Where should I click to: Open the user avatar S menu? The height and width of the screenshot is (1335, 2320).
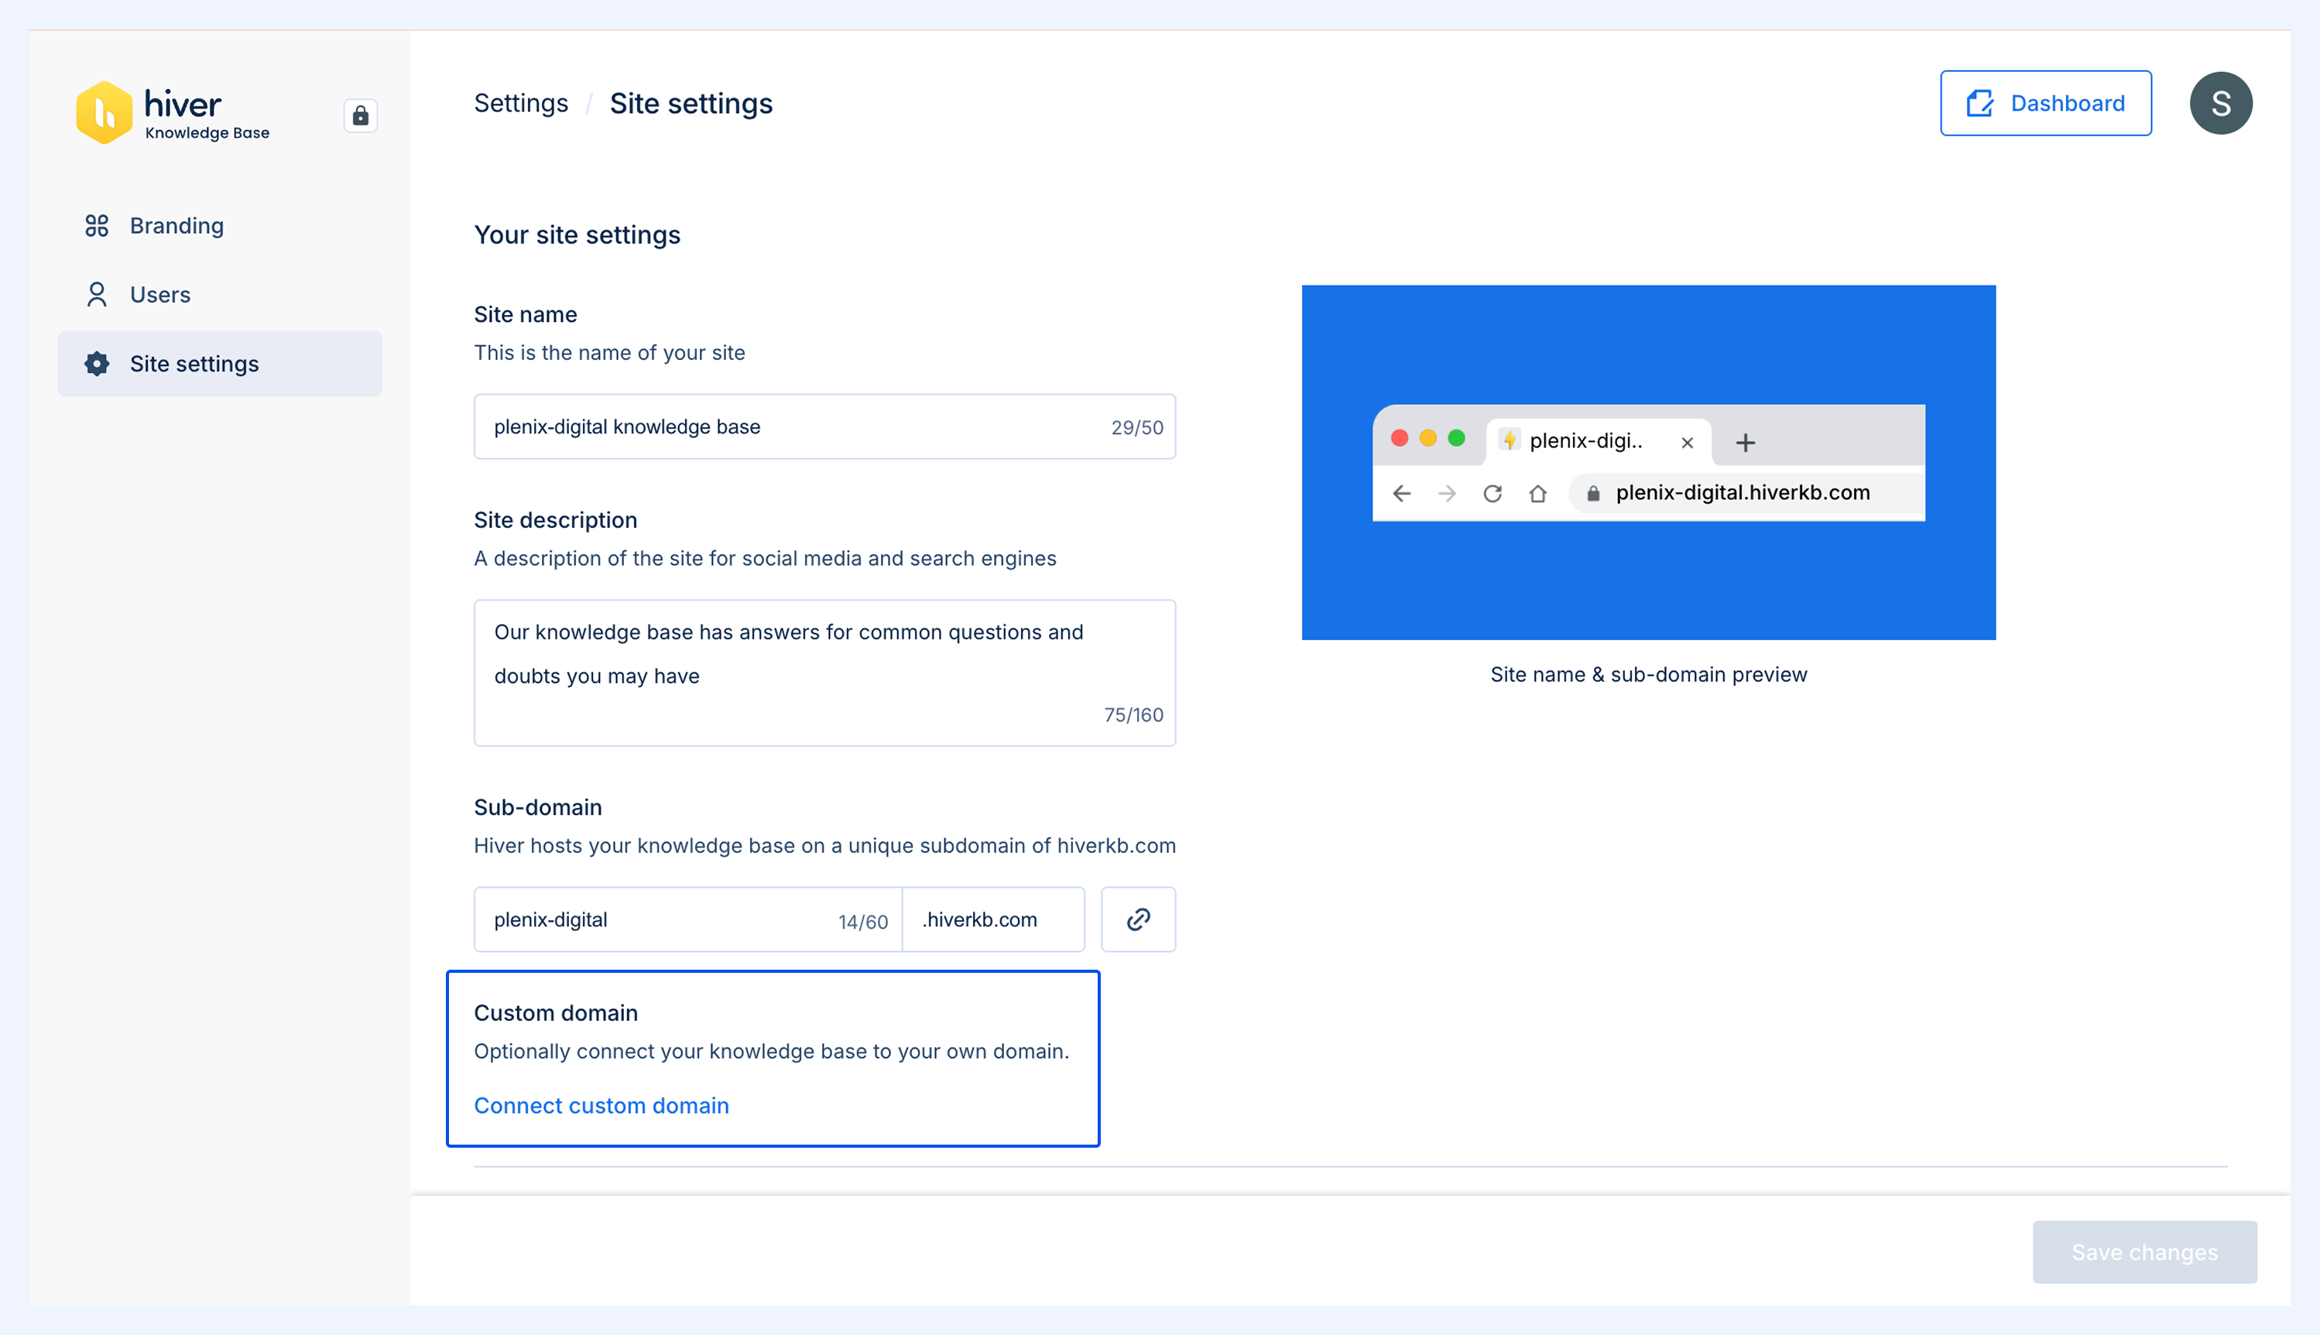coord(2221,104)
